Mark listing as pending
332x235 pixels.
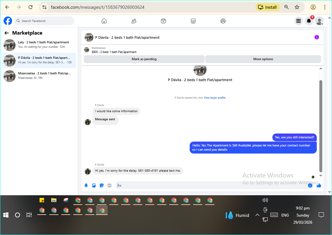(144, 59)
